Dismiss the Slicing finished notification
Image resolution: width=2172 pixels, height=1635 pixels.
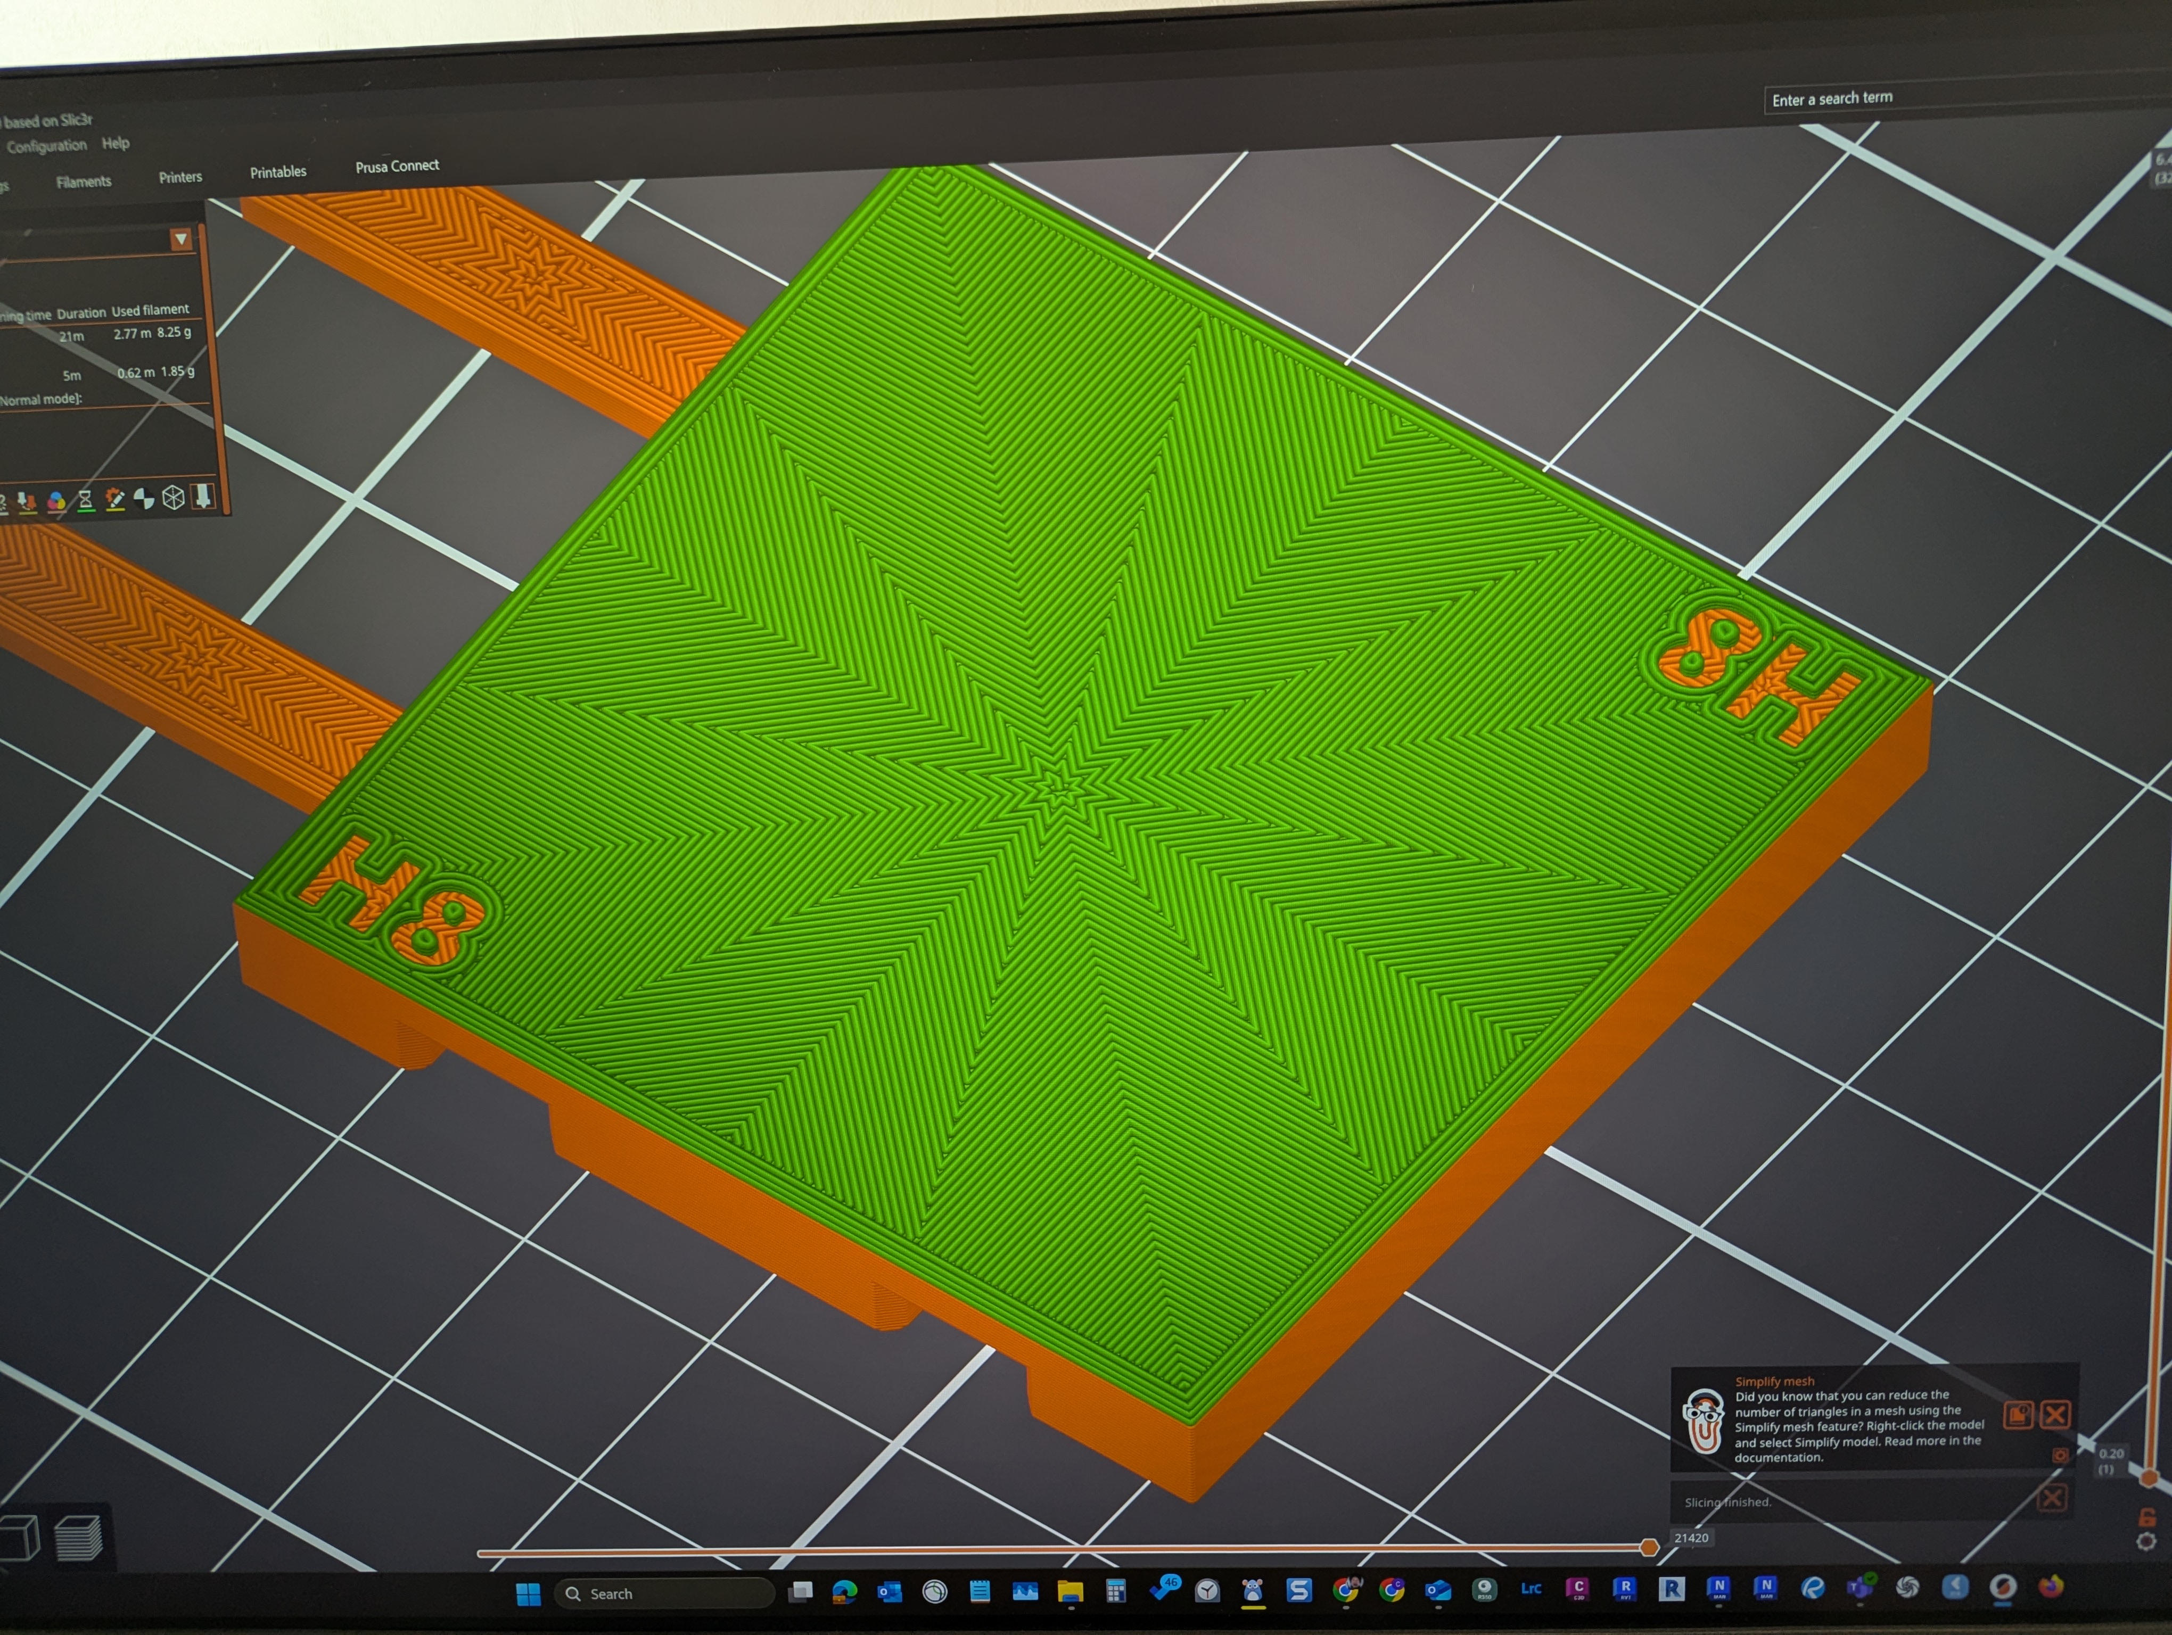click(2052, 1498)
